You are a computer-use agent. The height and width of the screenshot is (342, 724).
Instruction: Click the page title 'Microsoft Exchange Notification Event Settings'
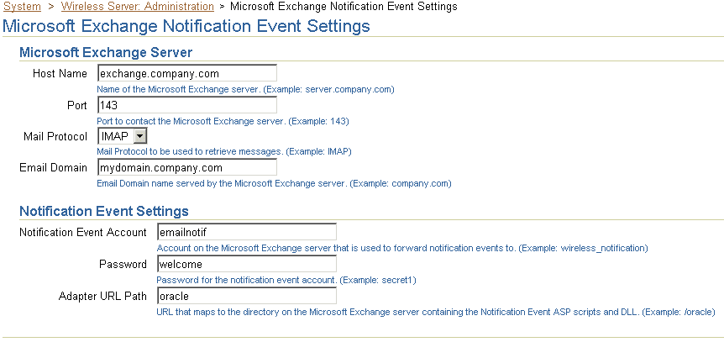coord(186,26)
